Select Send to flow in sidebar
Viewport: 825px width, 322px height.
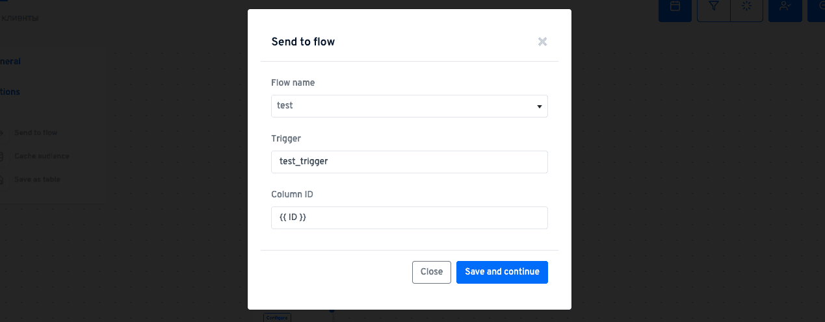(x=36, y=132)
